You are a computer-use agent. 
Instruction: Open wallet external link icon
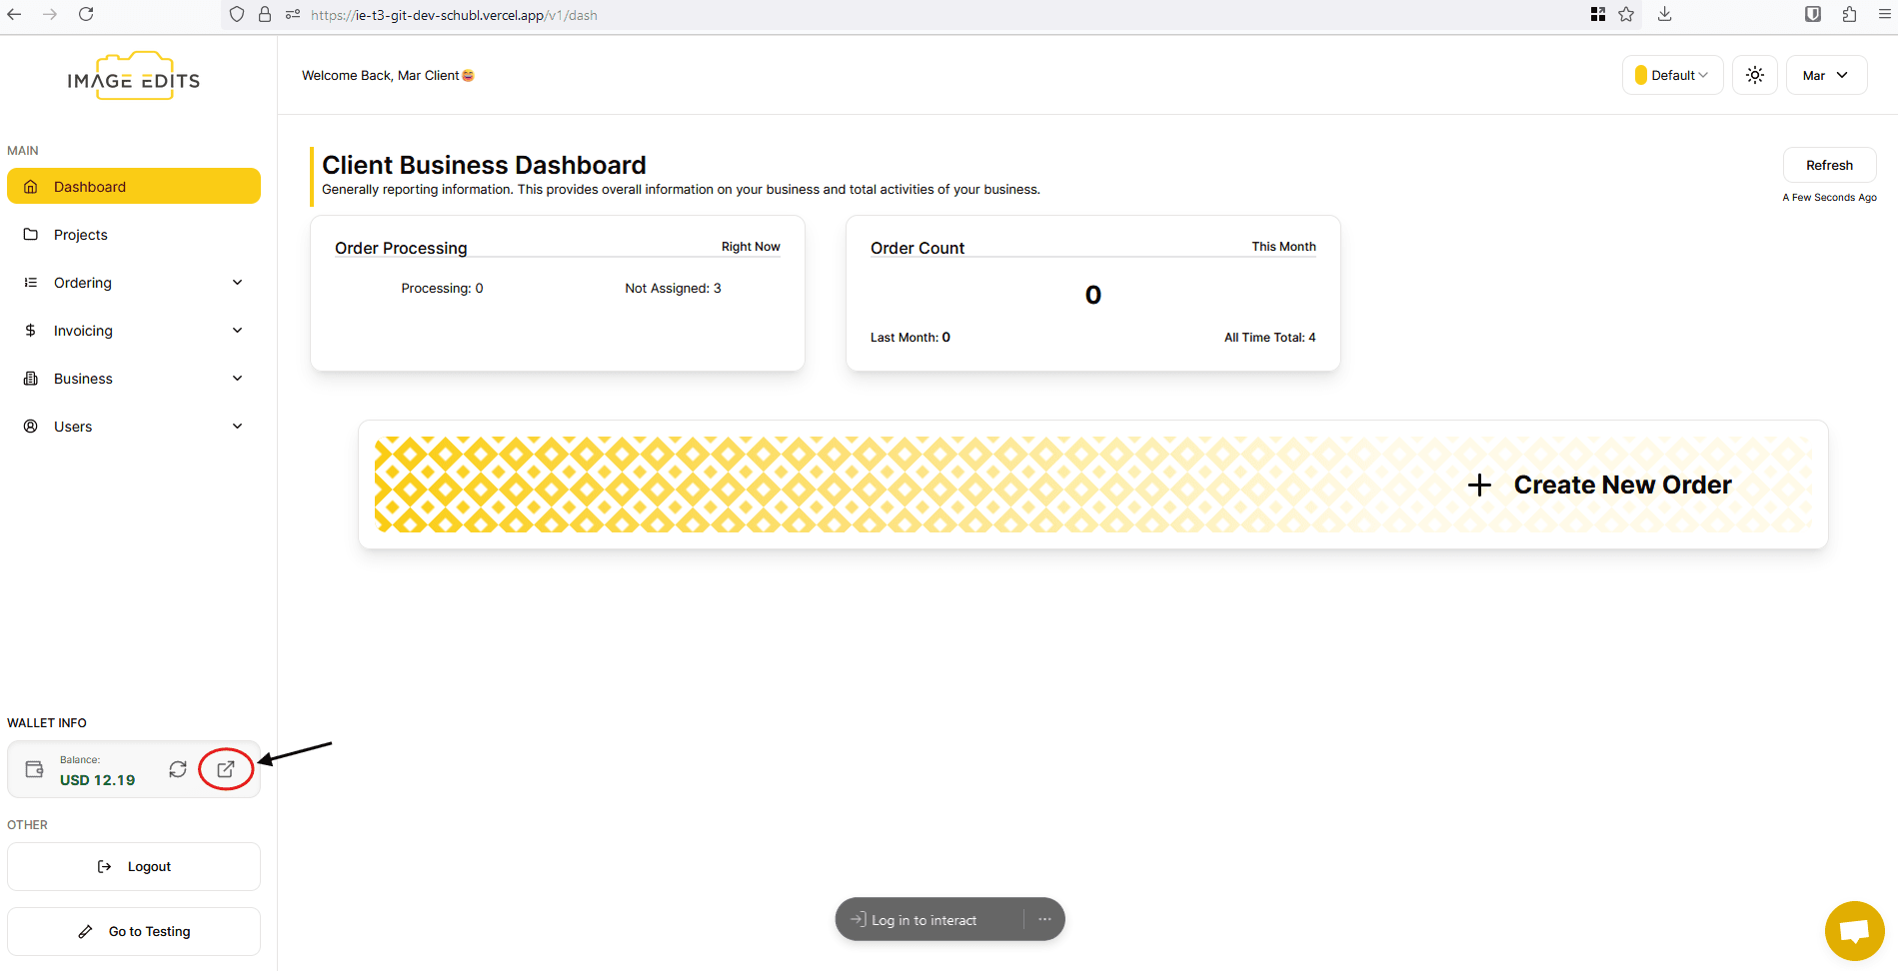tap(226, 769)
